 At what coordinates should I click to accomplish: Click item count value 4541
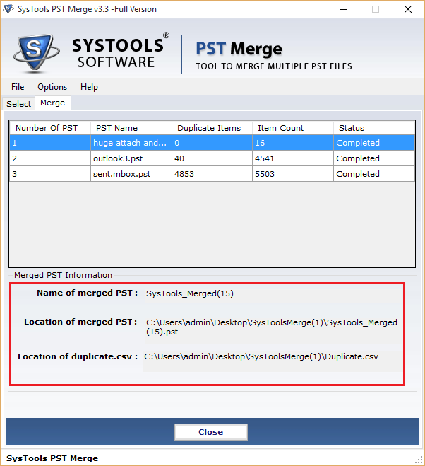pyautogui.click(x=293, y=158)
